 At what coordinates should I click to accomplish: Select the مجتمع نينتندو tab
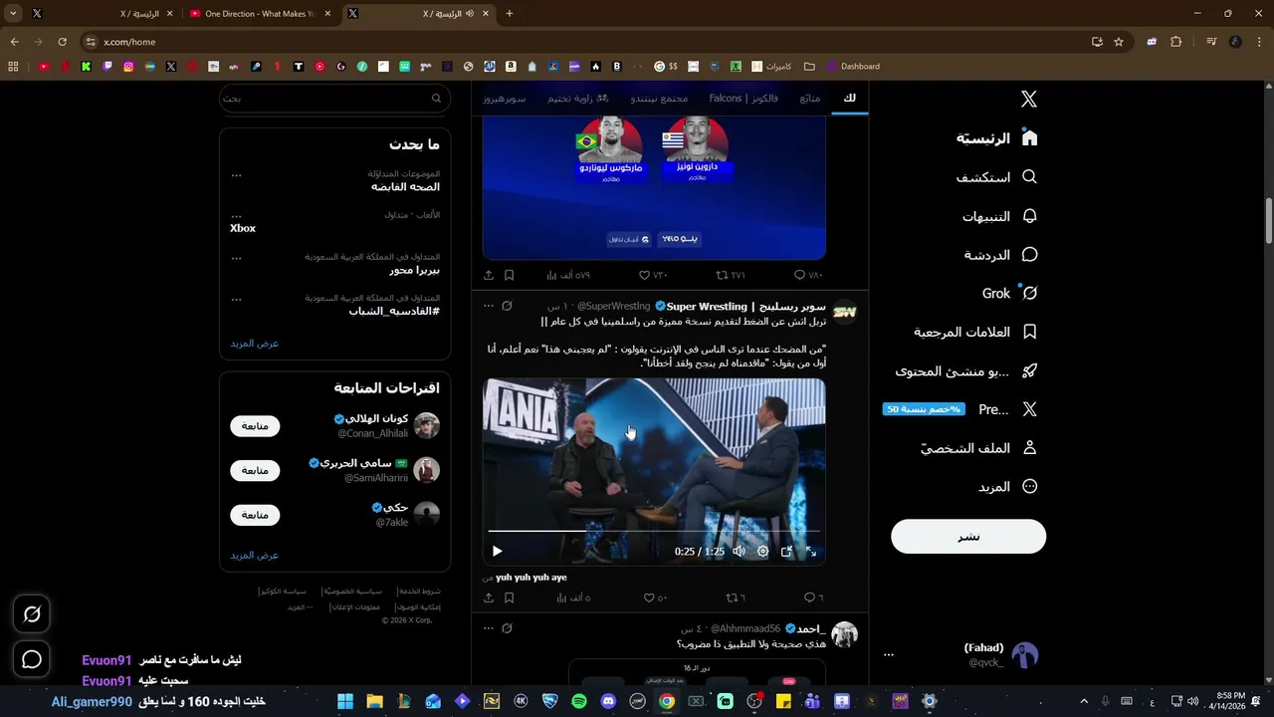click(x=659, y=99)
